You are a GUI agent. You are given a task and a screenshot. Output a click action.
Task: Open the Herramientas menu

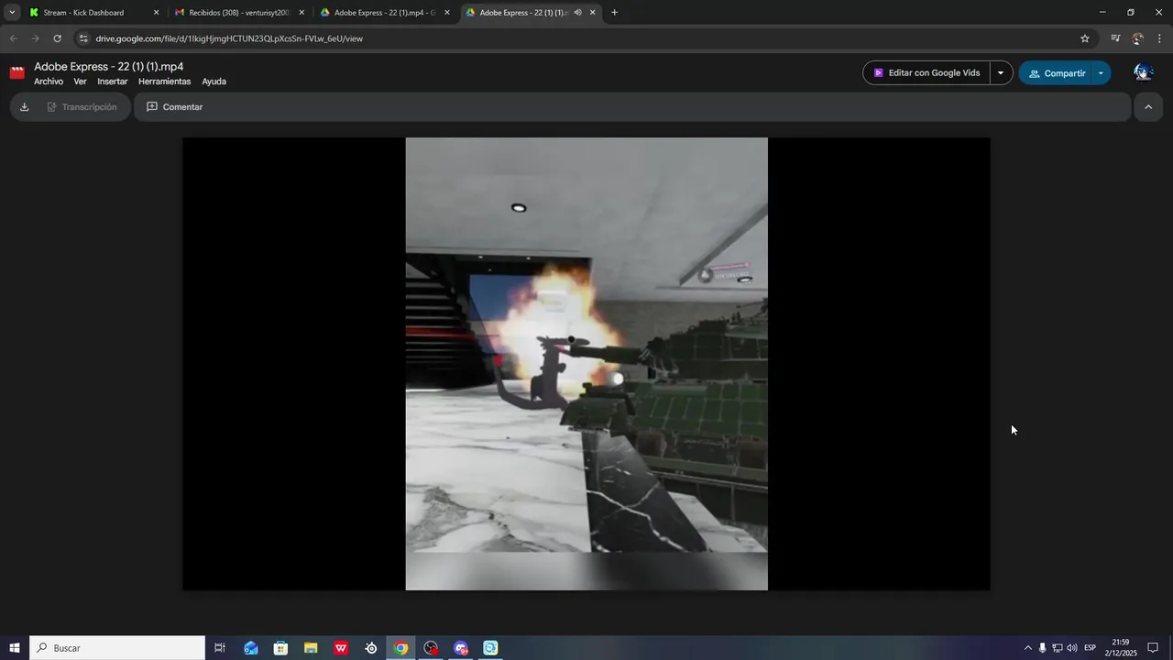click(164, 82)
